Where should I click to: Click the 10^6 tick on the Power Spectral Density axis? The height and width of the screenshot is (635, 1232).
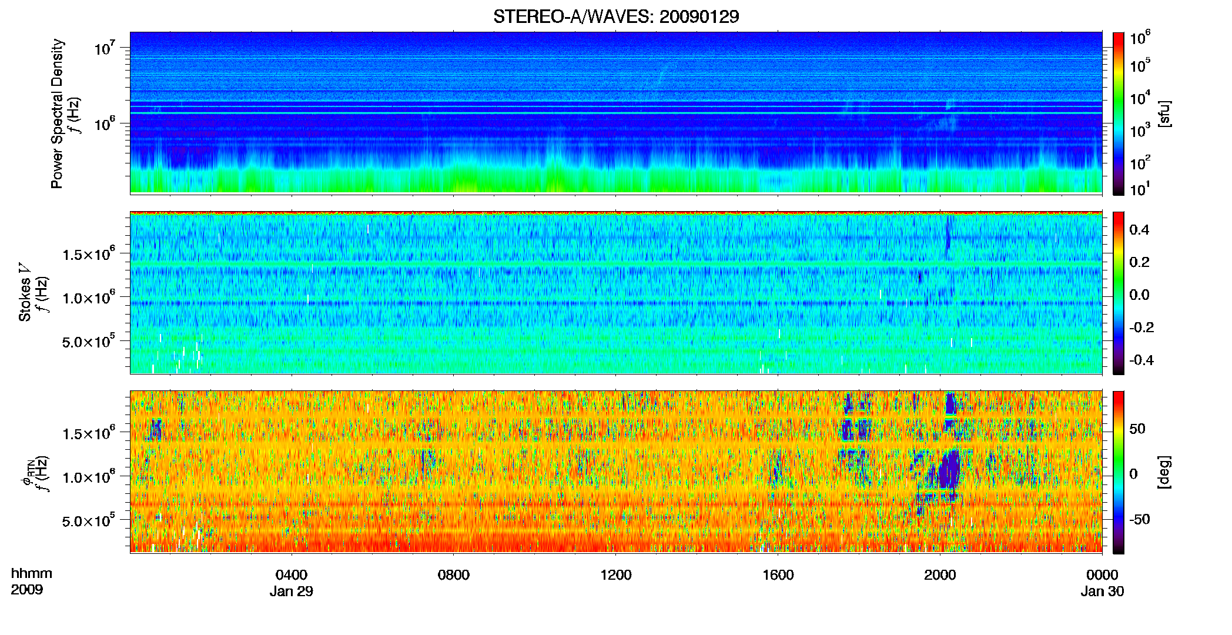(104, 123)
